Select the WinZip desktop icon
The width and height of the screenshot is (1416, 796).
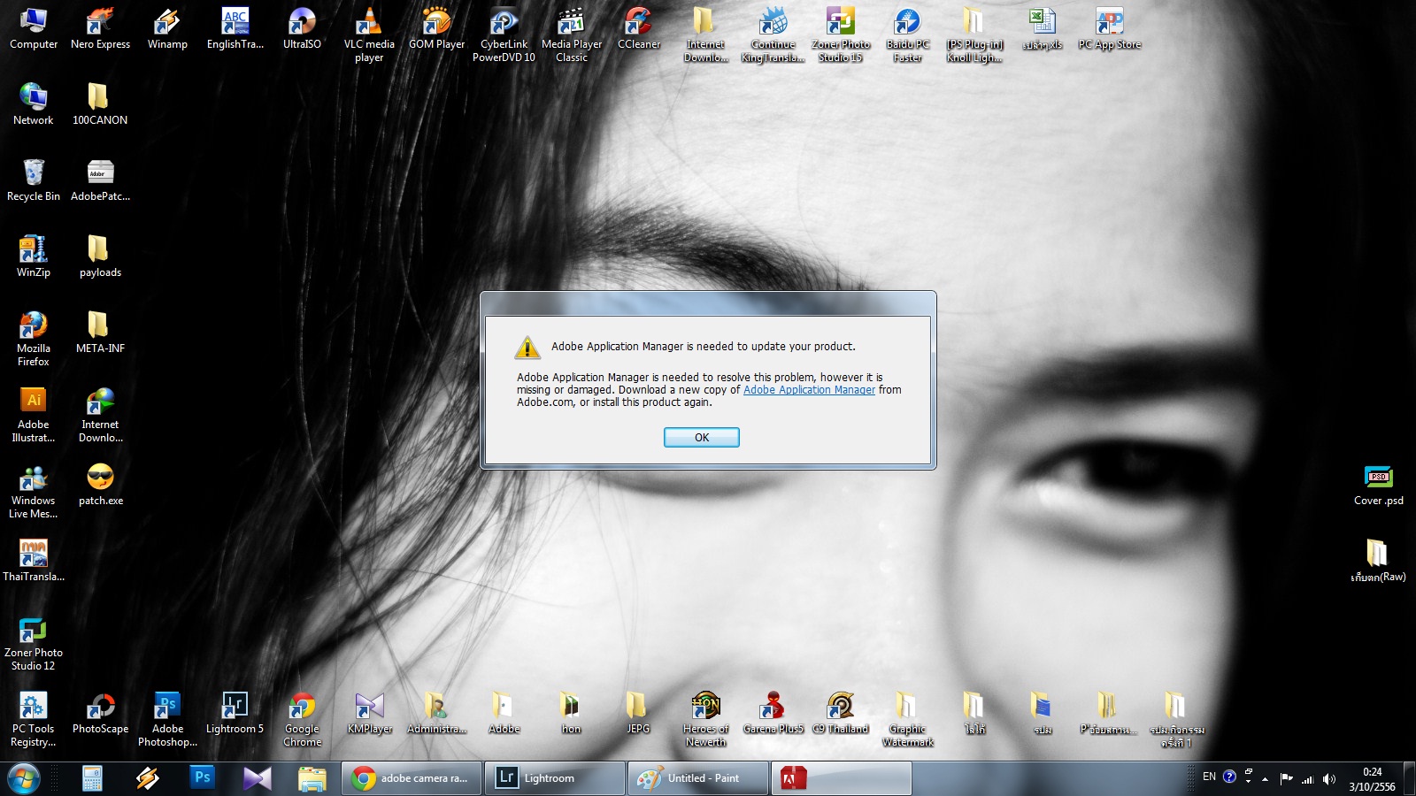coord(34,256)
